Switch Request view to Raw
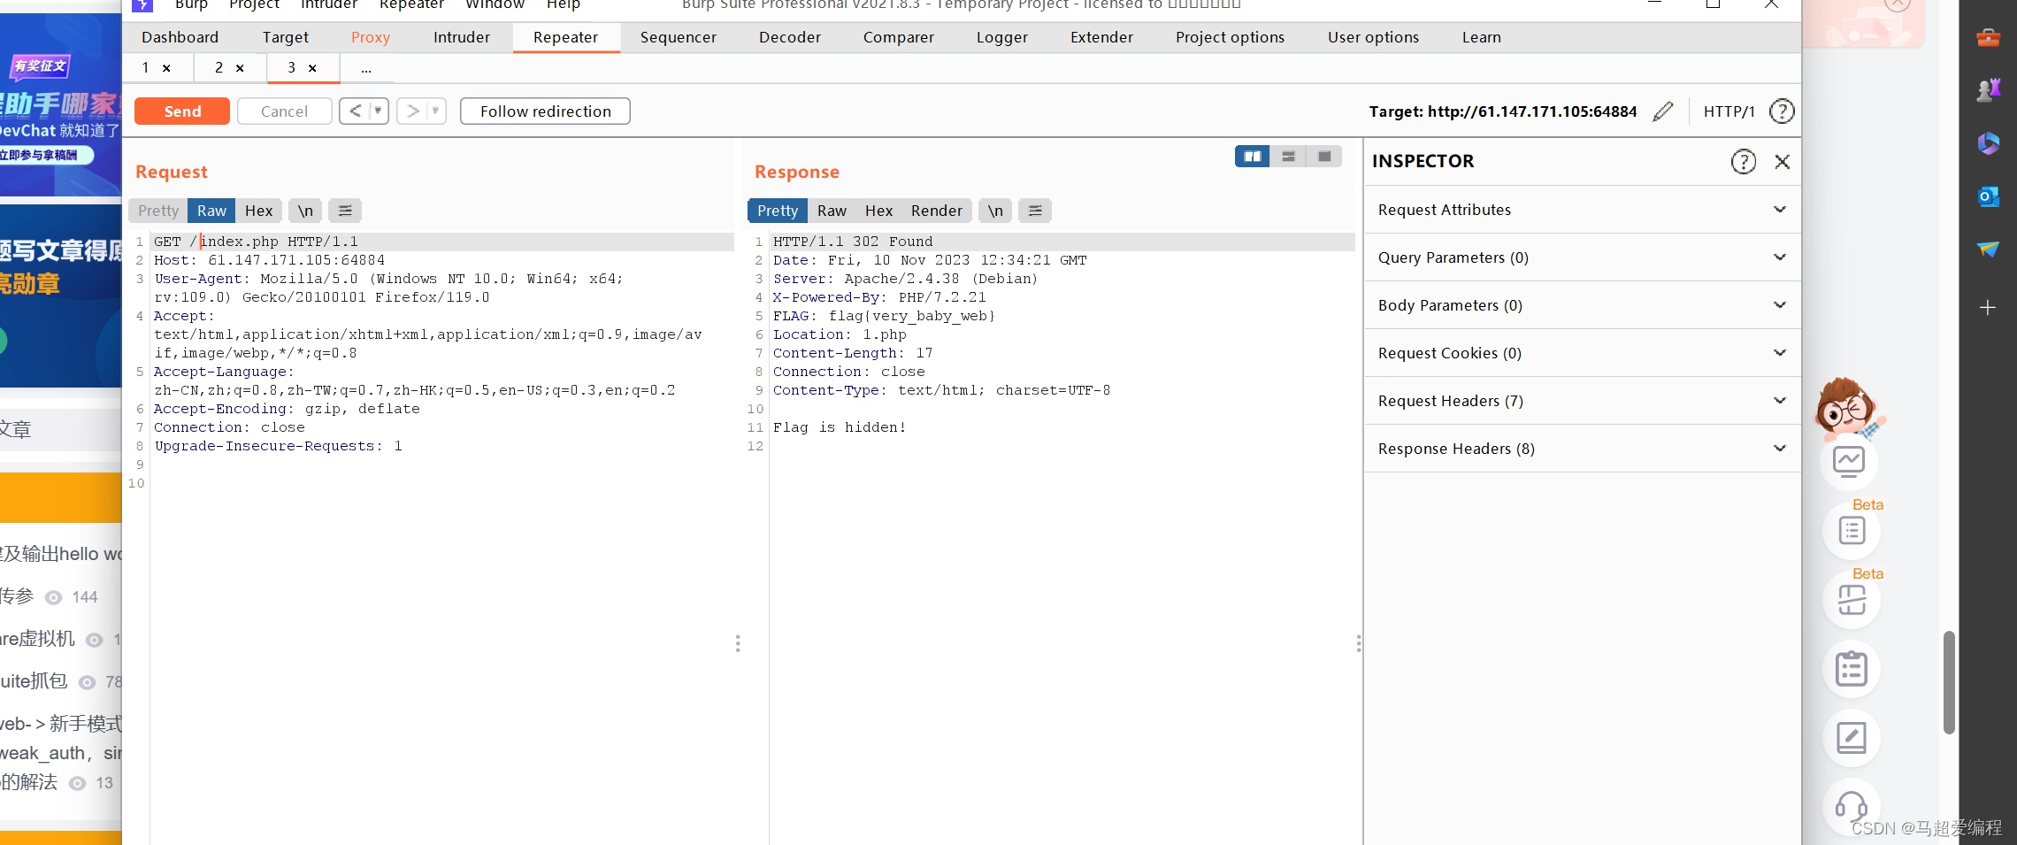2017x845 pixels. click(x=211, y=211)
